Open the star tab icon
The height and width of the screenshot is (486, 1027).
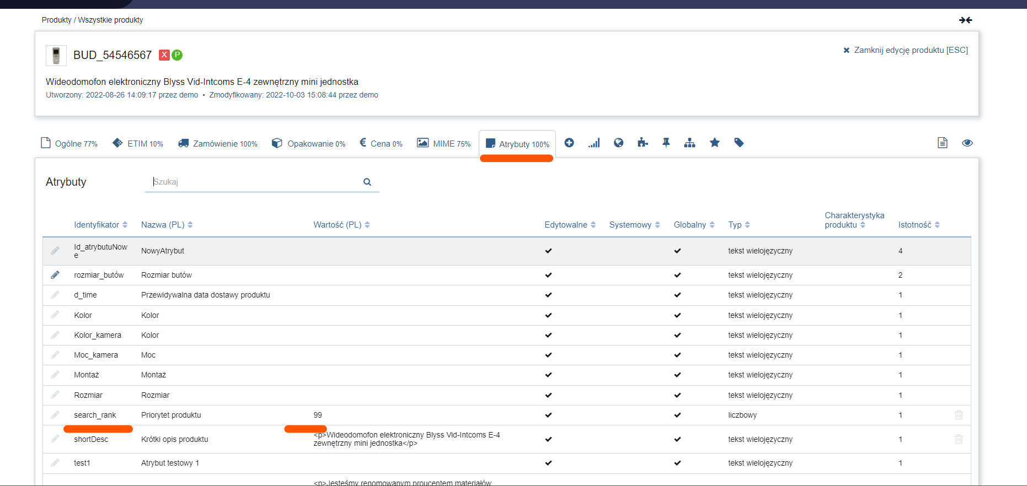point(715,143)
